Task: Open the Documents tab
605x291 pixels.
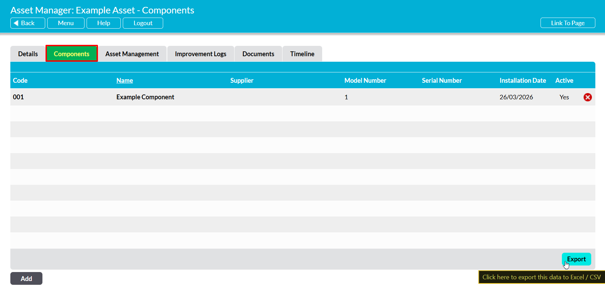Action: click(258, 54)
